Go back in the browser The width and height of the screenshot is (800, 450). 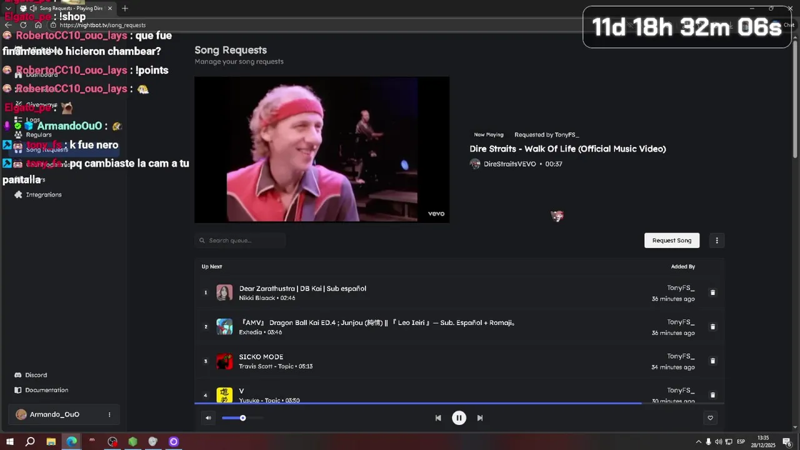coord(8,25)
